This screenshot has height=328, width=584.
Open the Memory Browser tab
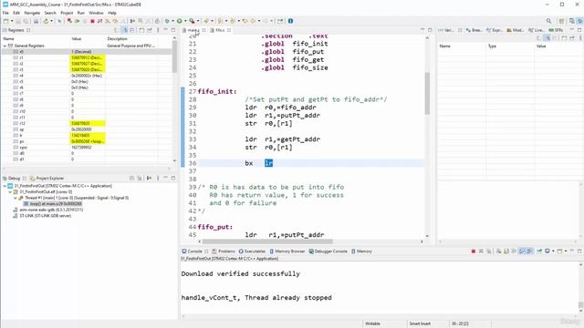pos(287,251)
